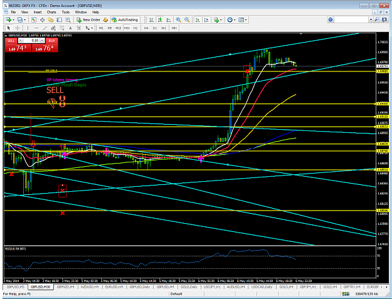Open the chat bubble icon top right

(x=384, y=19)
